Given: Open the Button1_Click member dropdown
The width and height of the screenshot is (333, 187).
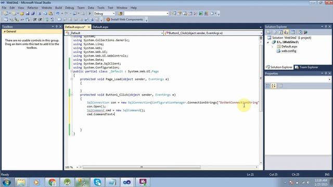Looking at the screenshot, I should 261,33.
